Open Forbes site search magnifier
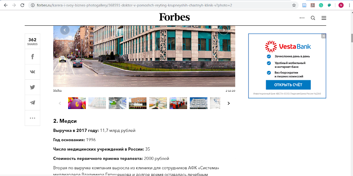The width and height of the screenshot is (353, 176). 313,18
